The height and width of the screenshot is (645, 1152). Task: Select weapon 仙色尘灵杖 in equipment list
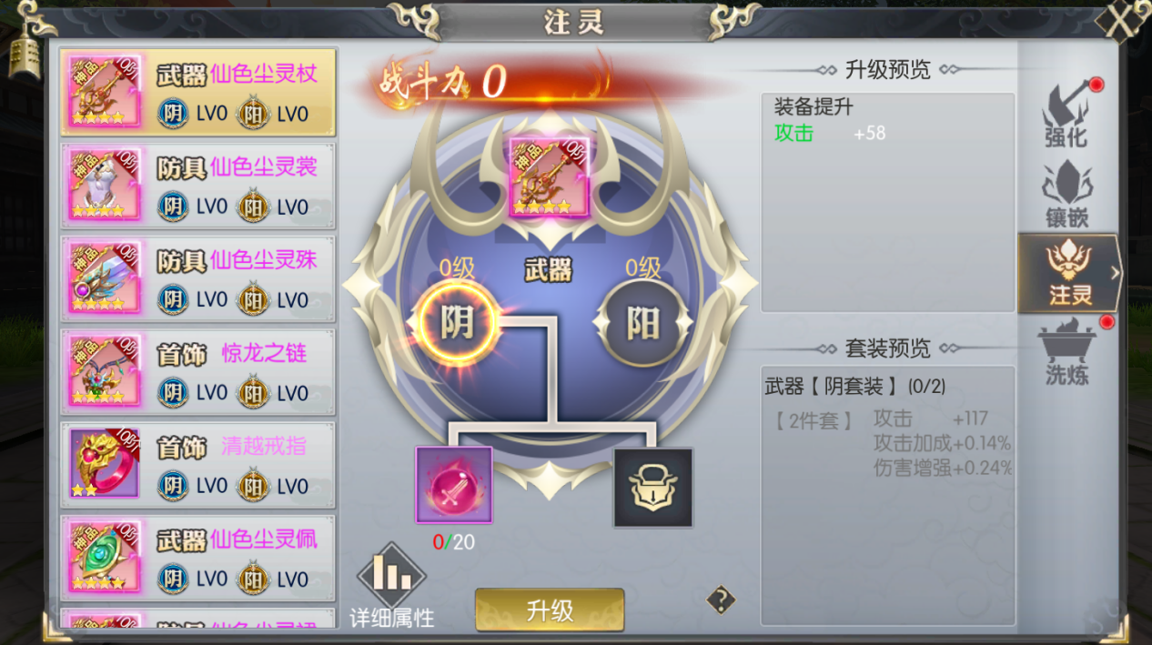[198, 91]
